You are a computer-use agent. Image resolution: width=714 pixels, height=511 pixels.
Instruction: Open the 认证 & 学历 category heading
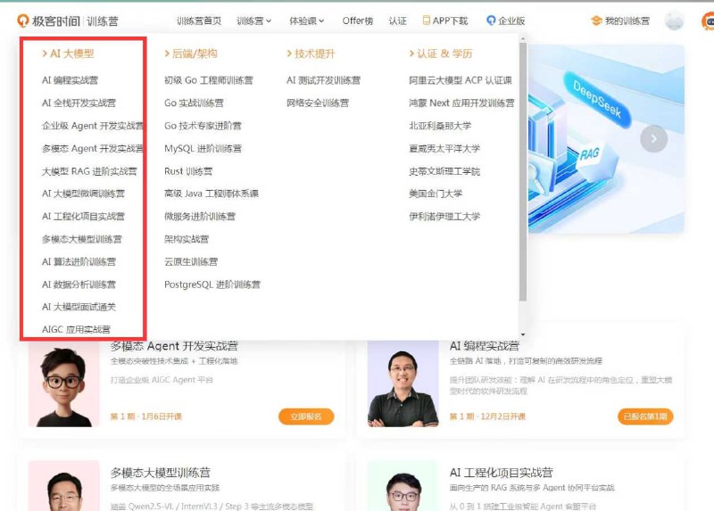point(441,54)
